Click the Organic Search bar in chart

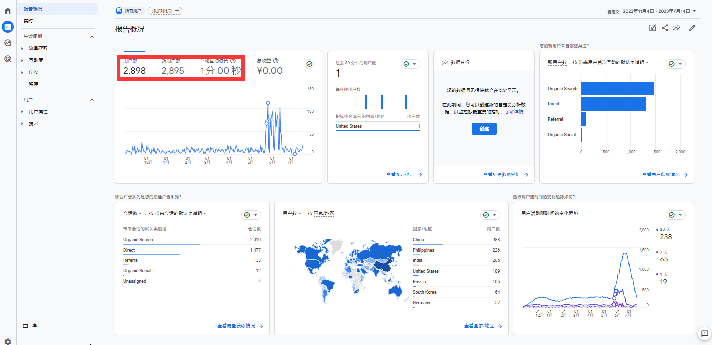point(617,89)
